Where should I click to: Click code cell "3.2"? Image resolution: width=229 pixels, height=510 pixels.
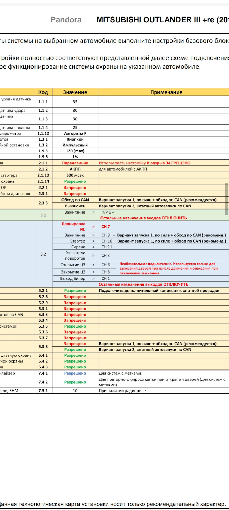click(x=43, y=254)
